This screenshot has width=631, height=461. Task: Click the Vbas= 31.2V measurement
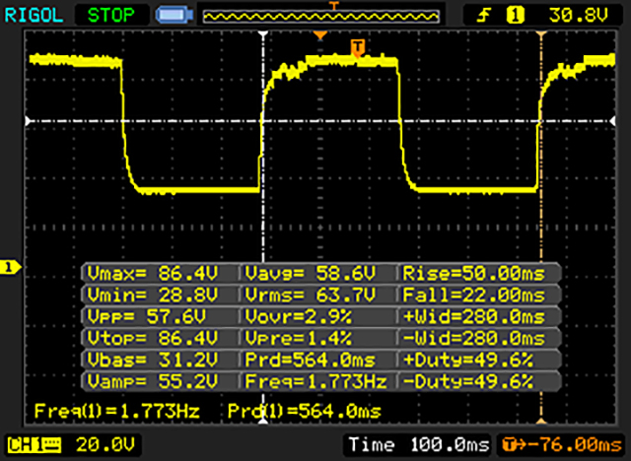[x=153, y=360]
